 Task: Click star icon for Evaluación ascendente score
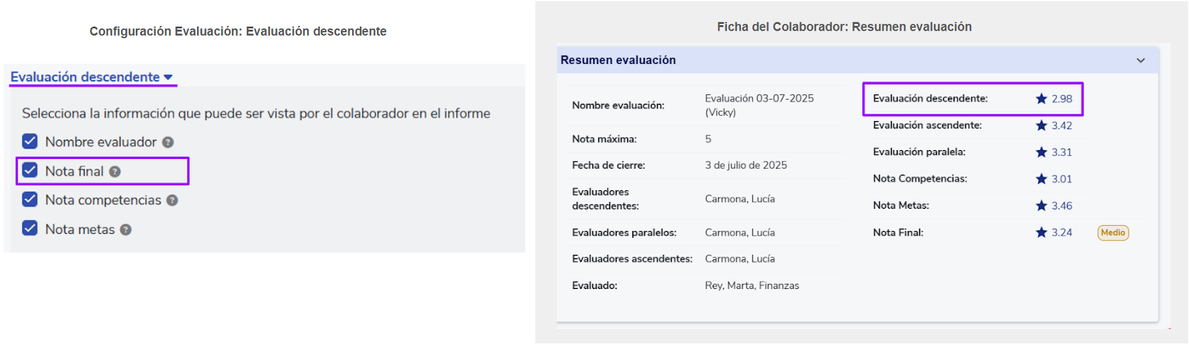pos(1041,126)
